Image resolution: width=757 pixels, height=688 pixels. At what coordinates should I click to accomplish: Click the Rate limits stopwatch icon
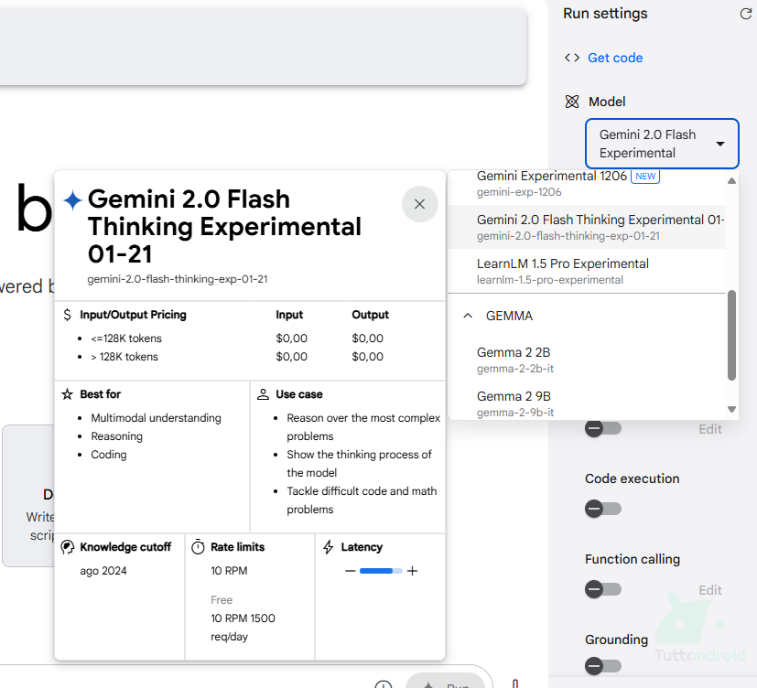click(x=198, y=547)
